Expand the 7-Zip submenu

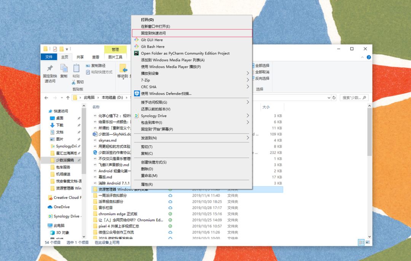click(x=192, y=80)
